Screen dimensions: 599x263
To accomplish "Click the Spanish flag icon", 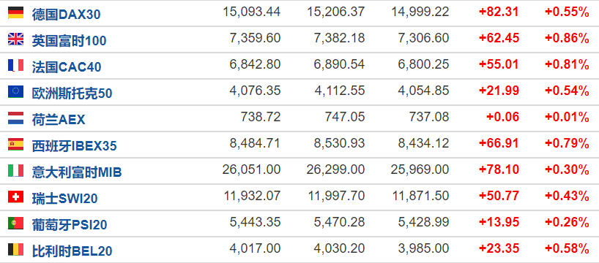I will [x=15, y=144].
